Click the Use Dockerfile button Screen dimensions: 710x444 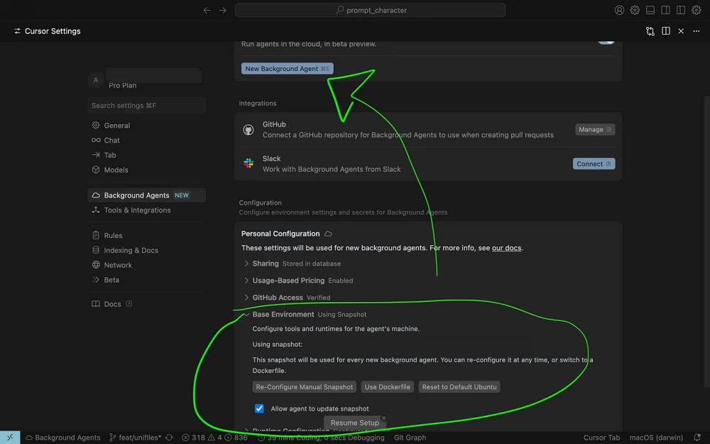pos(387,386)
